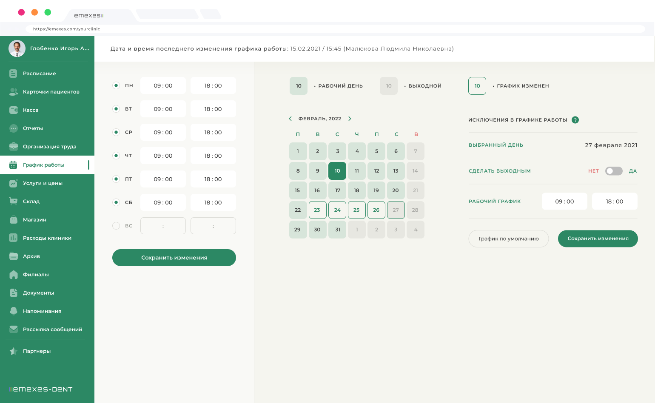Click the Расходы клиники icon
The image size is (655, 403).
pos(13,238)
